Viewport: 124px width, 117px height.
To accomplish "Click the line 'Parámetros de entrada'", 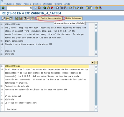I will 17,86.
